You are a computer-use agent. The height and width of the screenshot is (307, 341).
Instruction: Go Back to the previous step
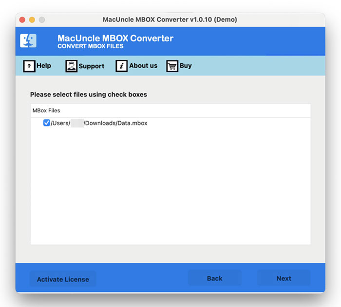pyautogui.click(x=215, y=278)
